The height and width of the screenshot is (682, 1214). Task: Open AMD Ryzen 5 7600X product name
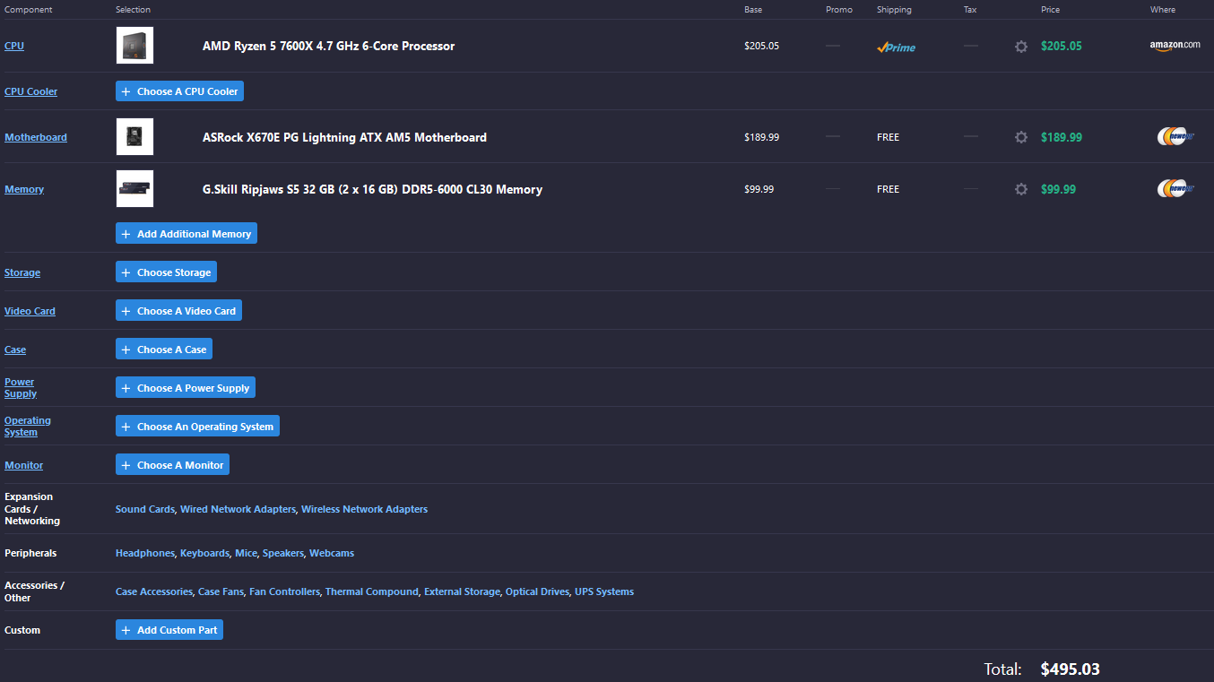pyautogui.click(x=328, y=46)
